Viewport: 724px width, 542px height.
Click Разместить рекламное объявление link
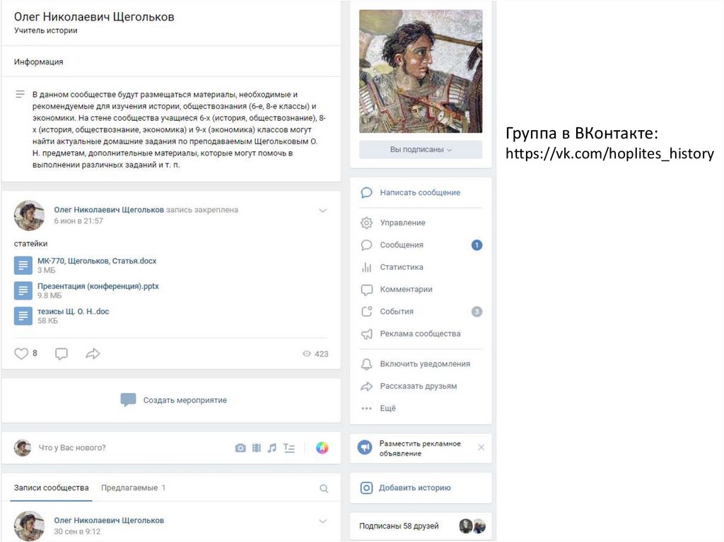[x=420, y=448]
